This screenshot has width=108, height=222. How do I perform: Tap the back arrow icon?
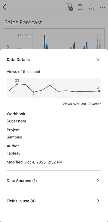tap(5, 7)
